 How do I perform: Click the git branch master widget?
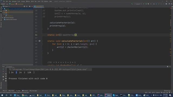[163, 92]
